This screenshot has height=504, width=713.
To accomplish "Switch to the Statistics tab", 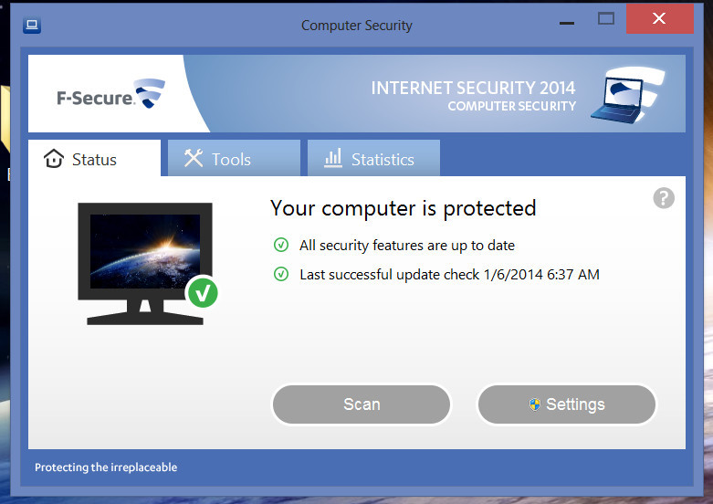I will point(373,158).
